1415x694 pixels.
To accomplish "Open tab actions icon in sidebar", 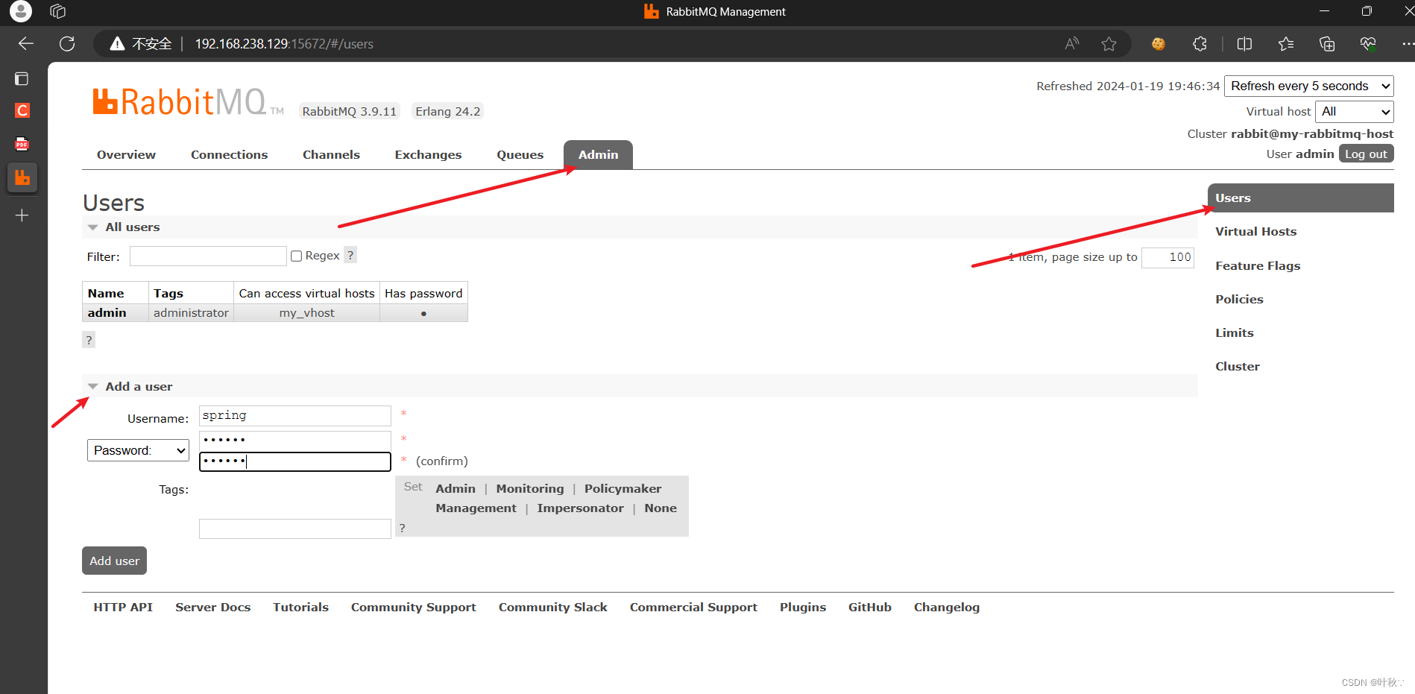I will coord(22,78).
